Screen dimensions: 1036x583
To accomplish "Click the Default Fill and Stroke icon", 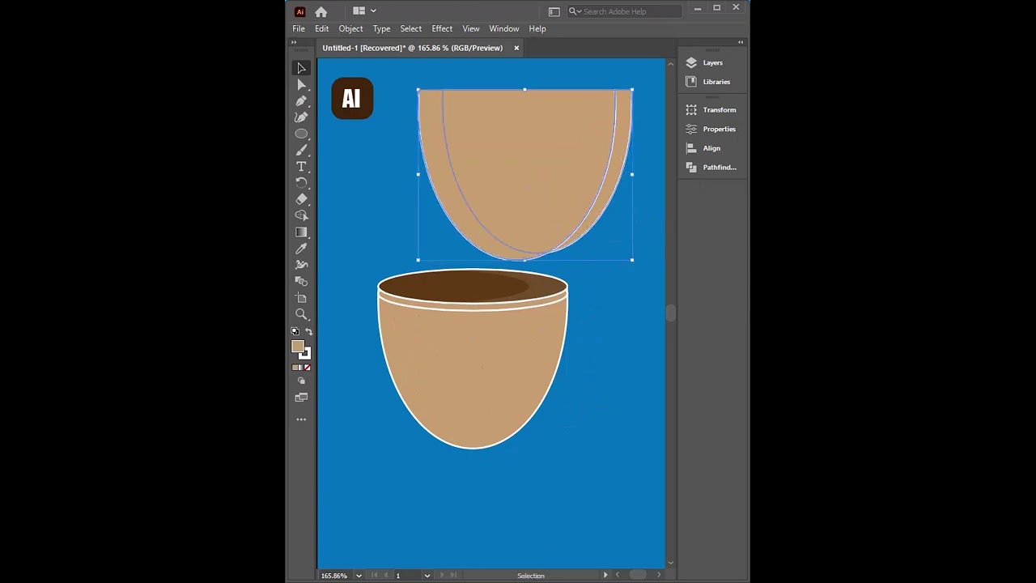I will coord(295,332).
